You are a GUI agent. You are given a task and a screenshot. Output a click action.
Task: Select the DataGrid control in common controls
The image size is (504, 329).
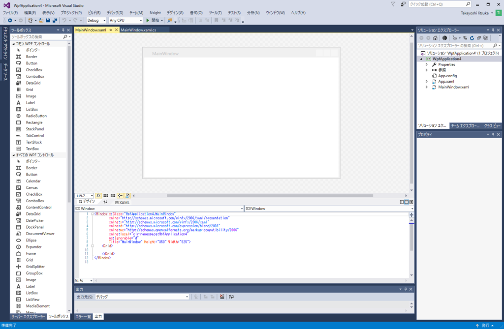click(33, 83)
